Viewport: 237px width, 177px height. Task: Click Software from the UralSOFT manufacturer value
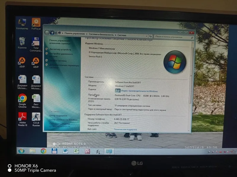[128, 82]
